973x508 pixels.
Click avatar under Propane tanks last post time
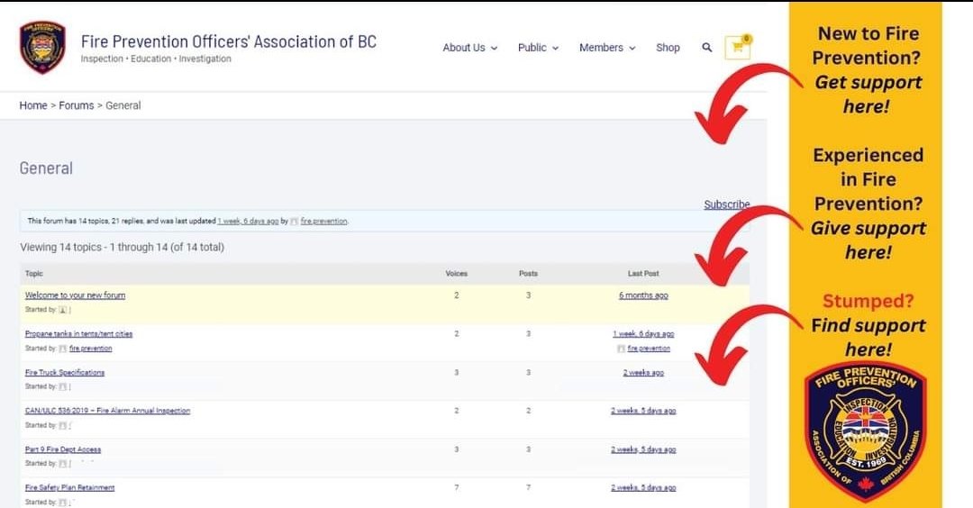click(x=621, y=349)
